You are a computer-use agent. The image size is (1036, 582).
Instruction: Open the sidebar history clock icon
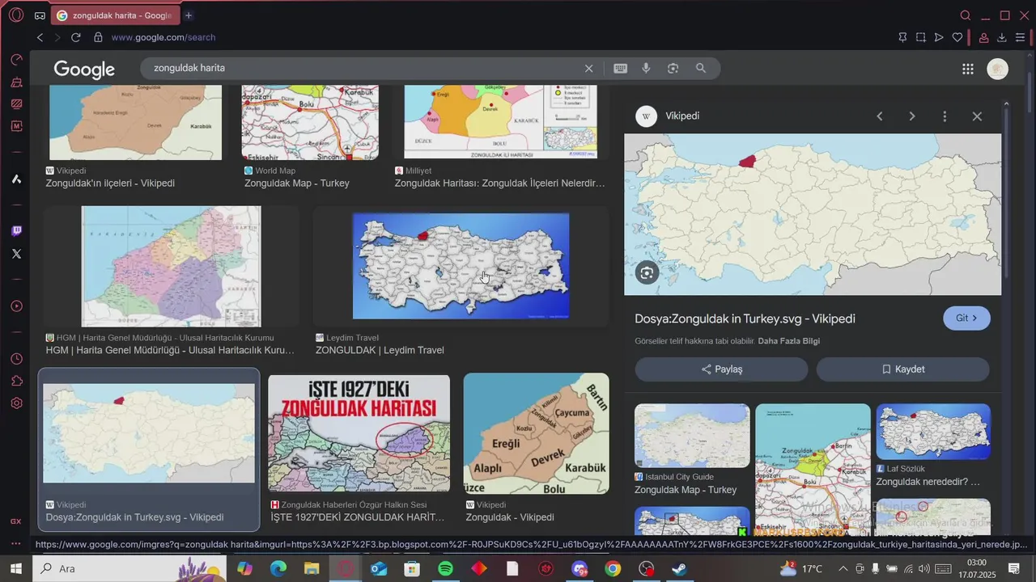point(16,359)
